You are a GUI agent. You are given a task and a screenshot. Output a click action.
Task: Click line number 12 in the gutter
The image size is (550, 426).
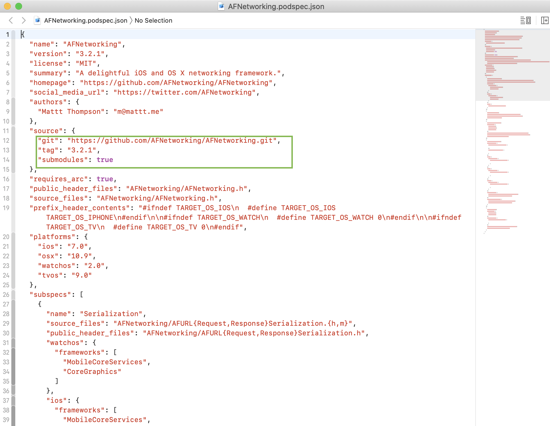[x=6, y=140]
